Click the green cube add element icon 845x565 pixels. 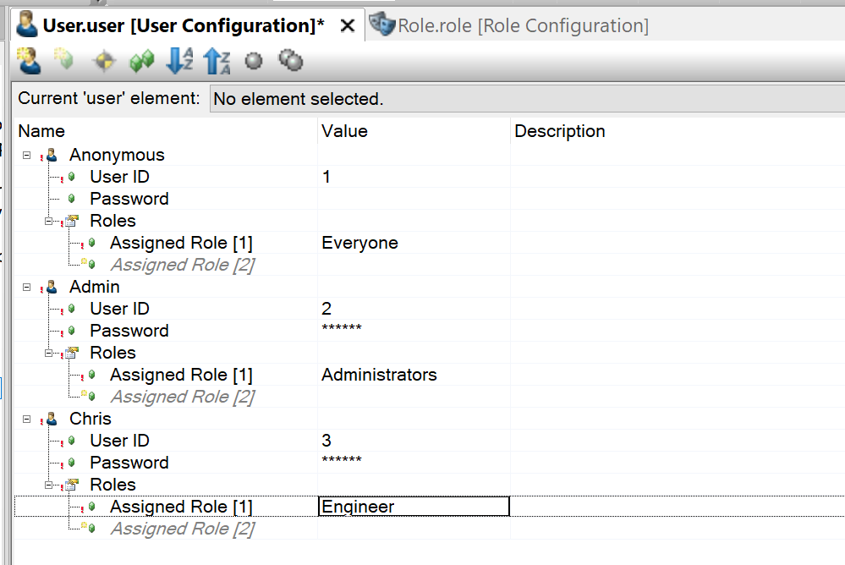64,58
